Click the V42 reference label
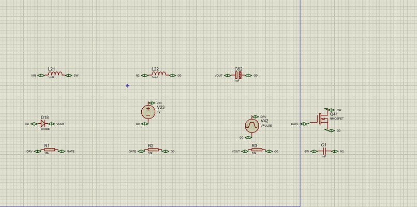417x207 pixels. click(x=264, y=121)
